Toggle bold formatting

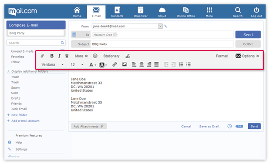[x=52, y=56]
